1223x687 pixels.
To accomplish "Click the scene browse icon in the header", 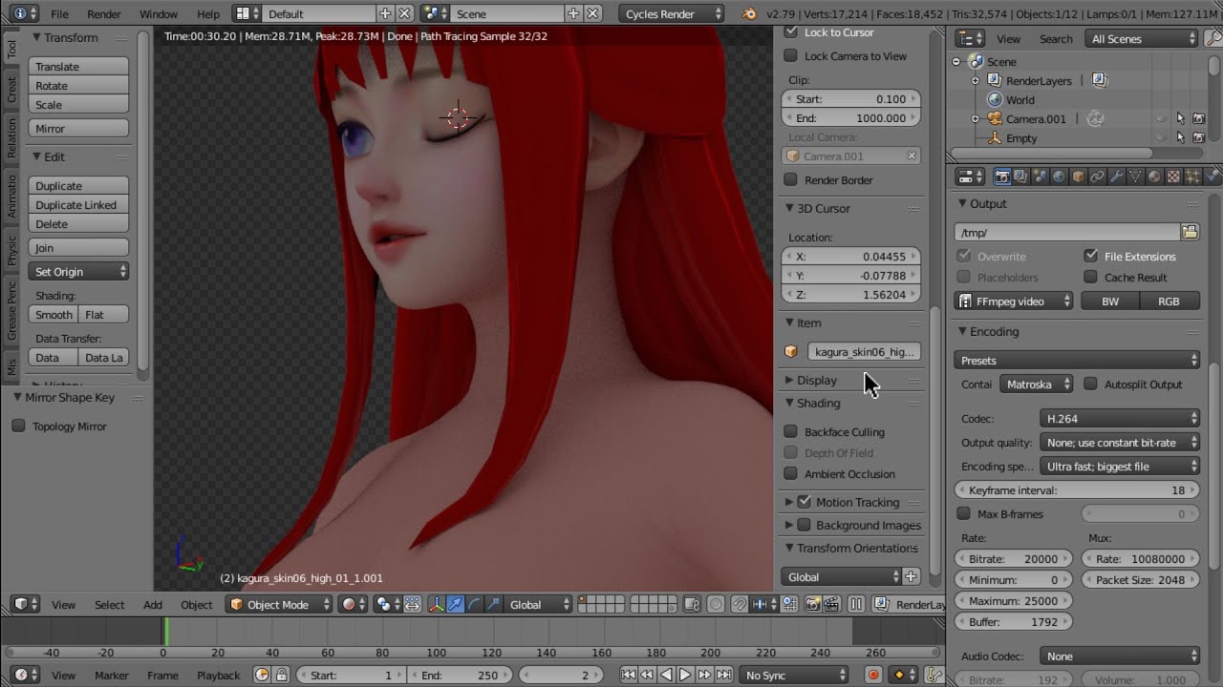I will tap(435, 13).
